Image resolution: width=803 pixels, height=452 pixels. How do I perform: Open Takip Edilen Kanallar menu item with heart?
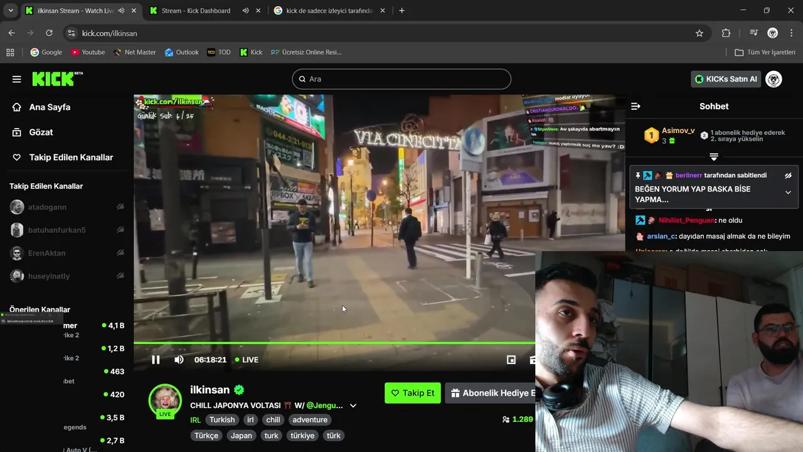[63, 158]
